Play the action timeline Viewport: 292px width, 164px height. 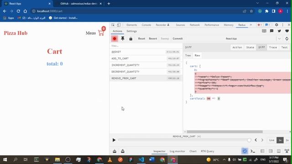pos(114,140)
